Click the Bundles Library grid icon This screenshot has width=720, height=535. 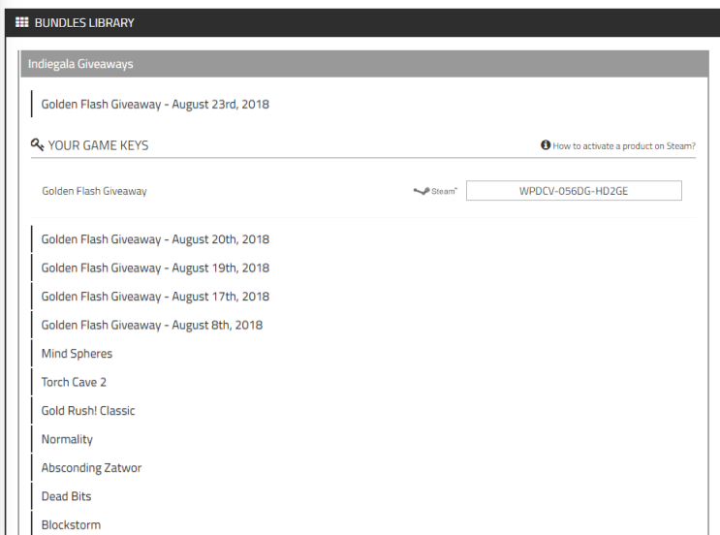pos(21,22)
